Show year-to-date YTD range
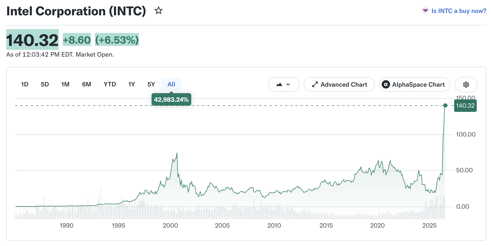Viewport: 491px width, 246px height. click(x=110, y=84)
